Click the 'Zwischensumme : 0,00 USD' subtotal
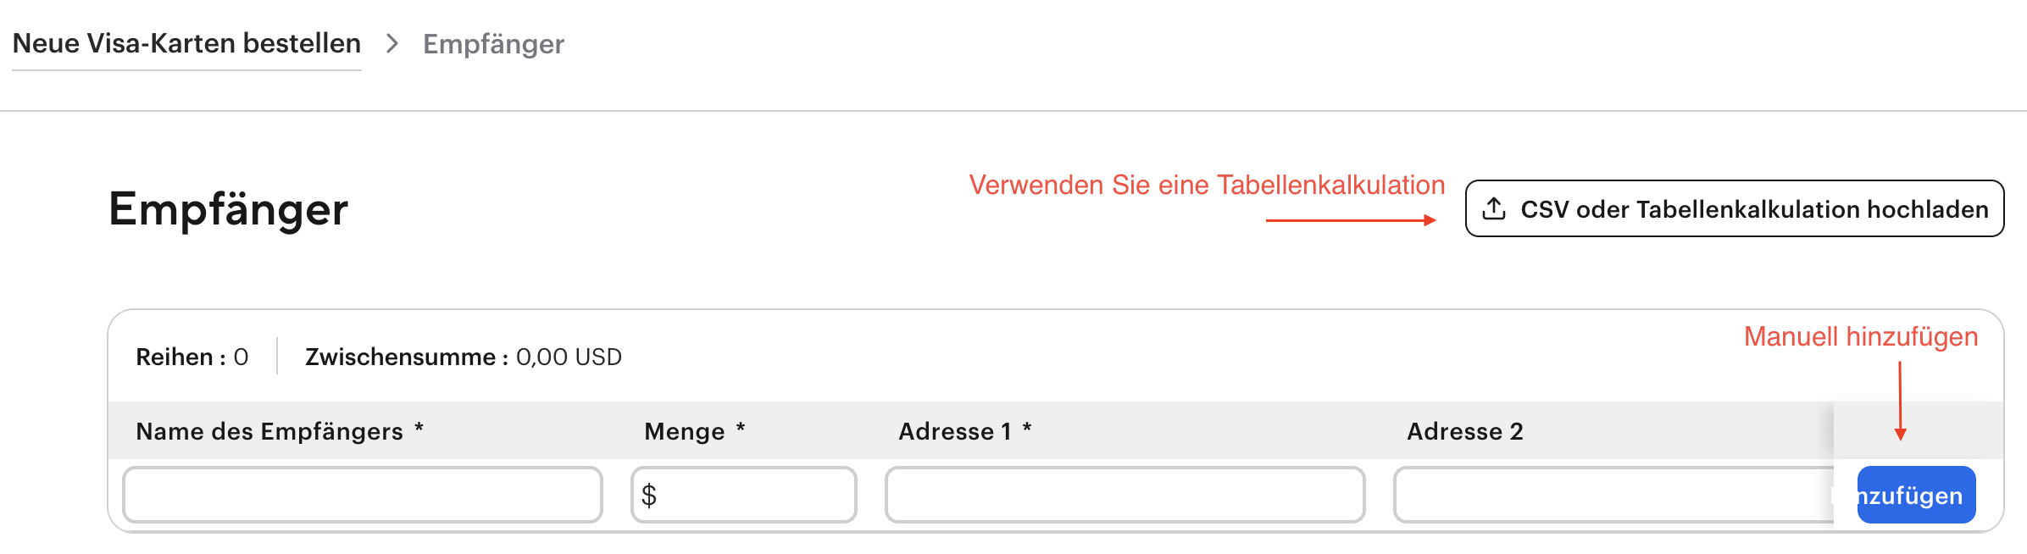2027x554 pixels. tap(464, 357)
